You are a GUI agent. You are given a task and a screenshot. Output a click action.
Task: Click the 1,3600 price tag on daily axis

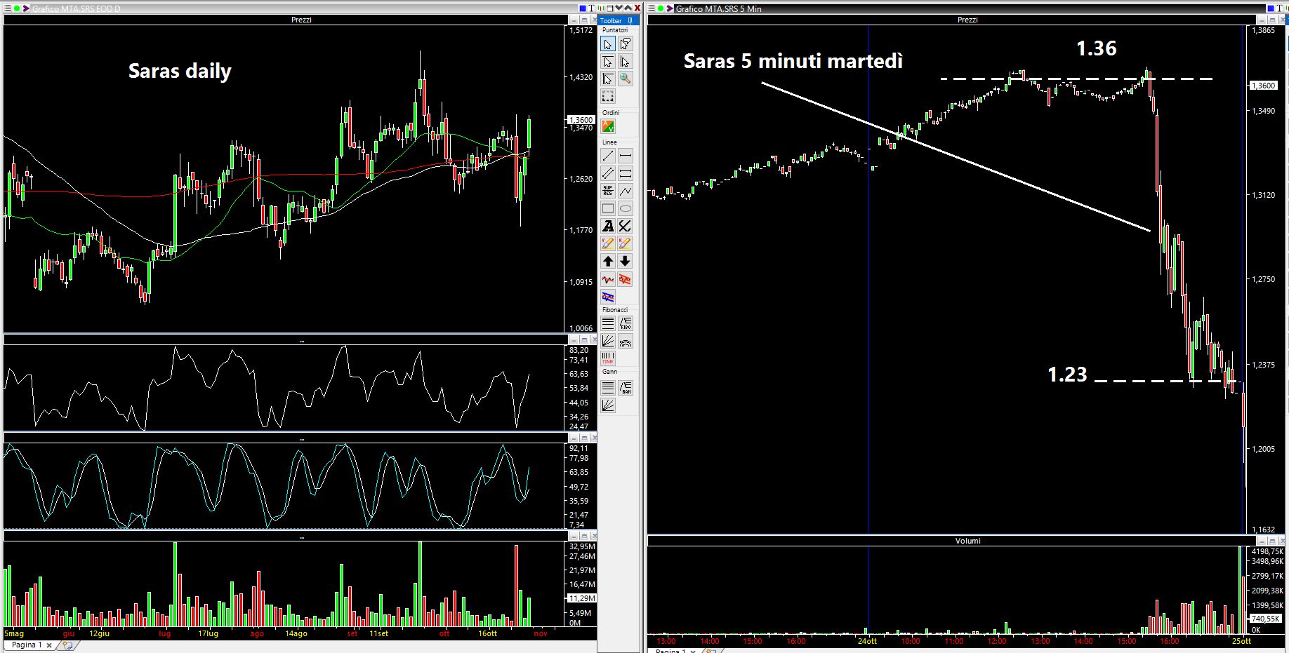[x=581, y=120]
